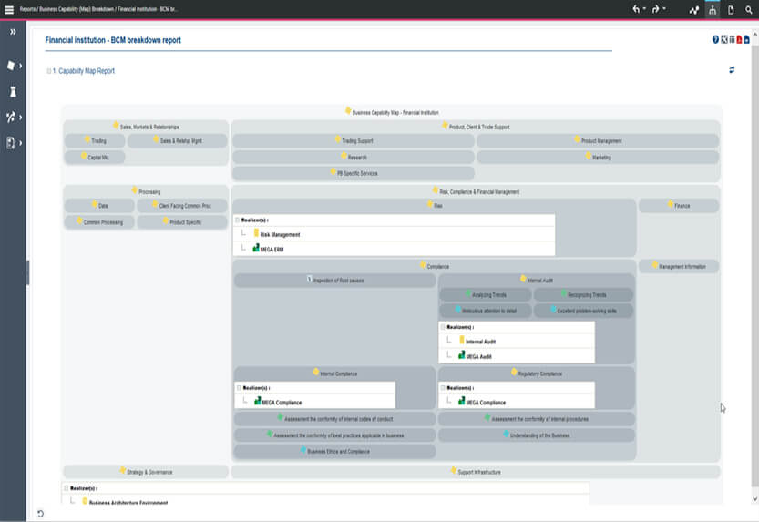Open the hamburger main menu

pos(9,10)
